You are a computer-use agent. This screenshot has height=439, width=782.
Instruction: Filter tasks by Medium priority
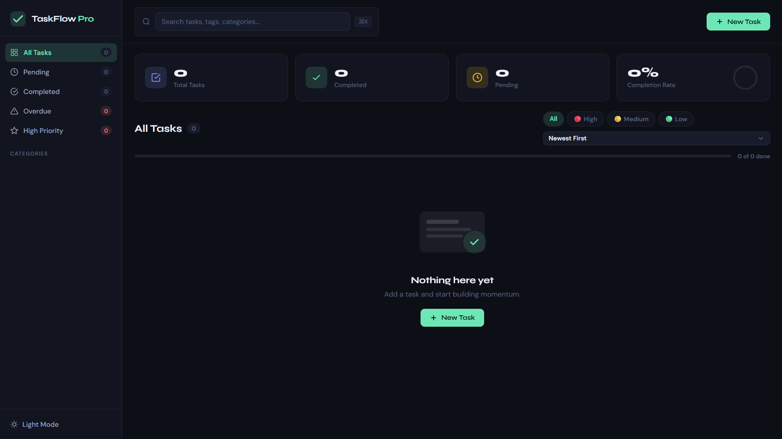tap(631, 119)
